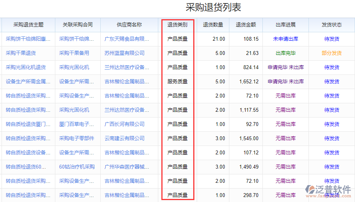Select the 服务质量 return category cell
This screenshot has height=202, width=355.
coord(177,81)
